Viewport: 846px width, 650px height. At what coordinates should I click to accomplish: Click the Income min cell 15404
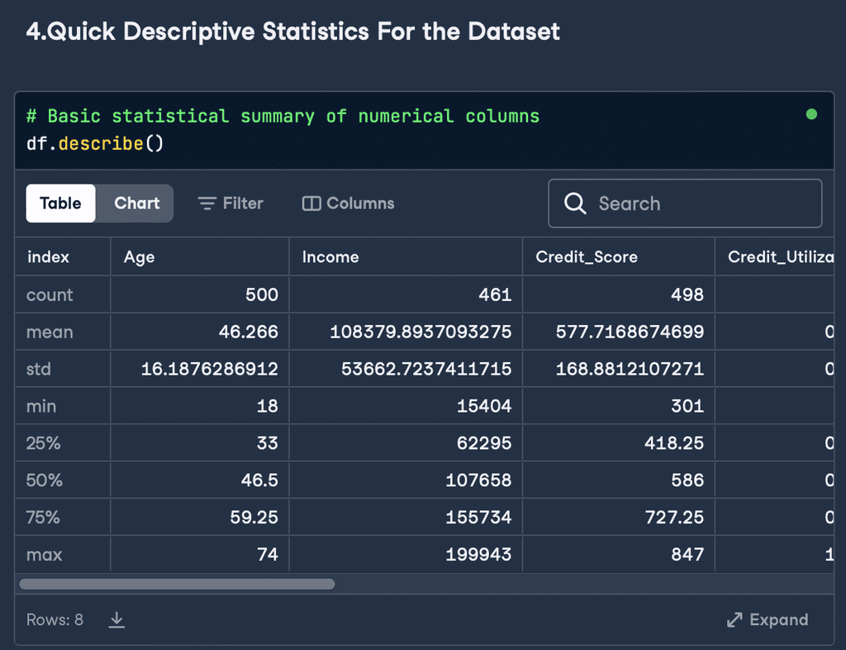click(406, 406)
